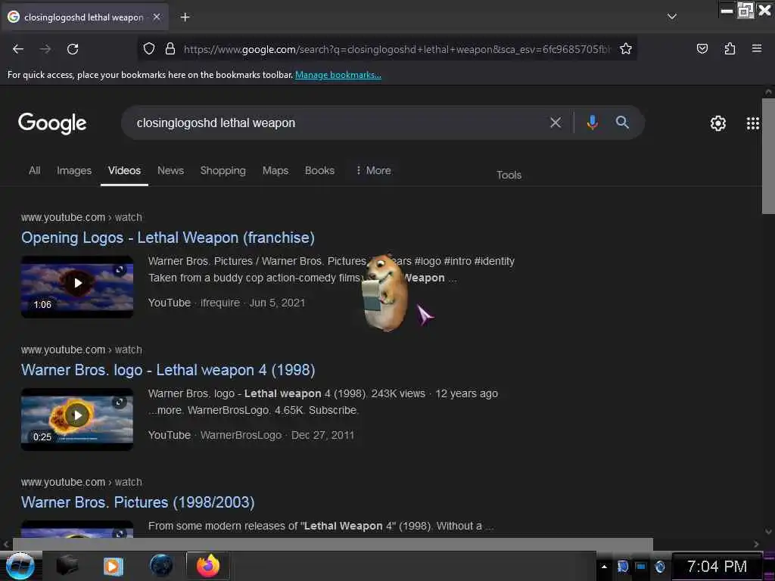The height and width of the screenshot is (581, 775).
Task: Open the tracking protection shield icon
Action: tap(149, 49)
